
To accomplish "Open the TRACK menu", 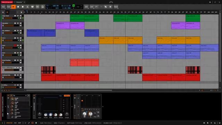I will pyautogui.click(x=116, y=7).
